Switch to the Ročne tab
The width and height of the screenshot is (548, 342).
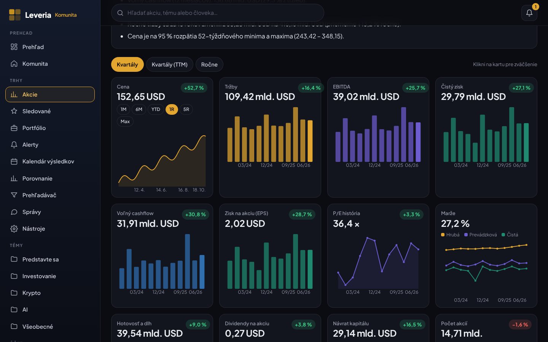click(x=209, y=65)
